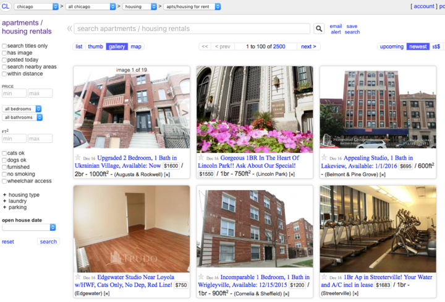Hide the Cornelia & Sheffield listing with [x]
This screenshot has height=302, width=445.
point(286,293)
